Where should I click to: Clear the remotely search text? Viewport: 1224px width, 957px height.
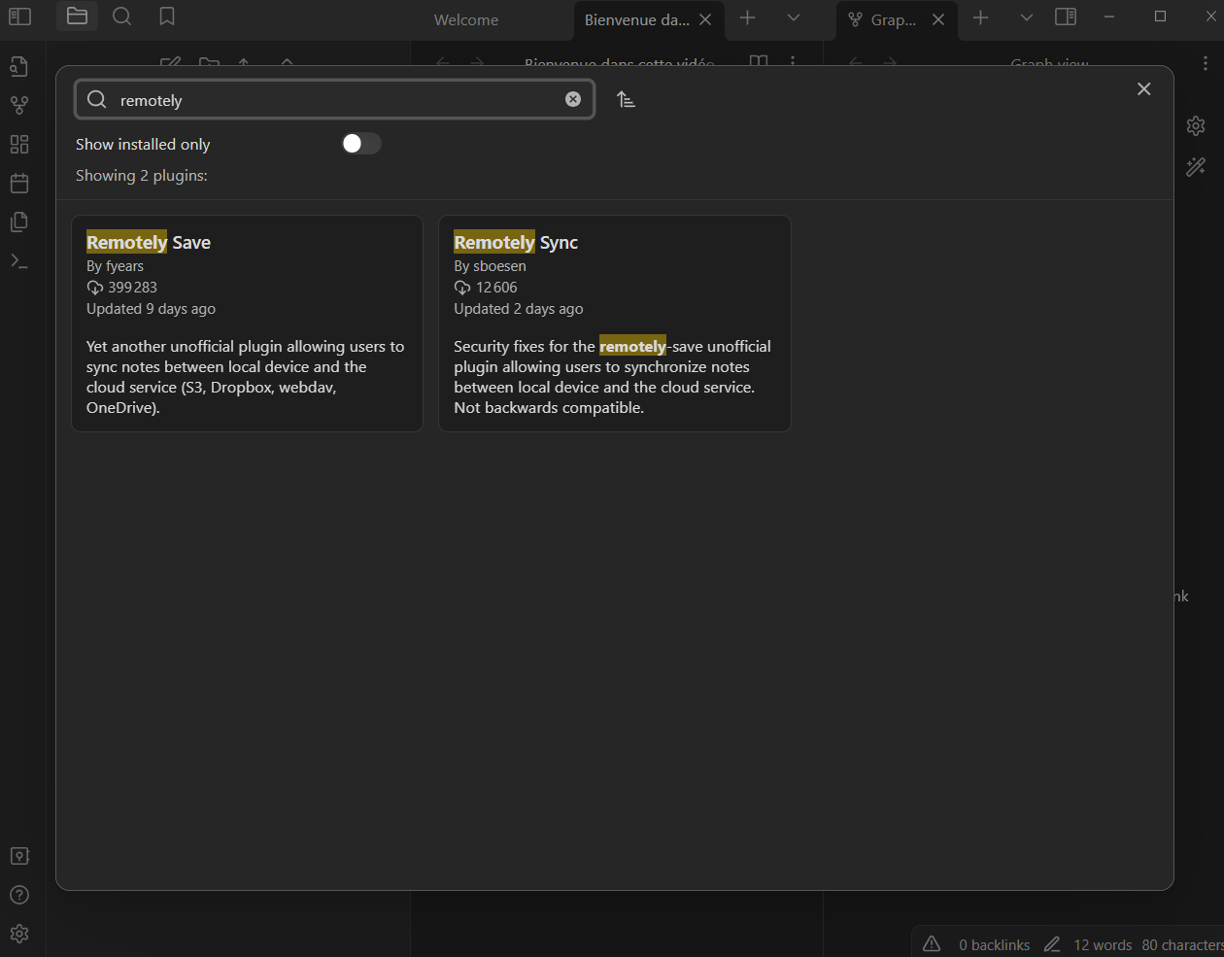pyautogui.click(x=573, y=99)
